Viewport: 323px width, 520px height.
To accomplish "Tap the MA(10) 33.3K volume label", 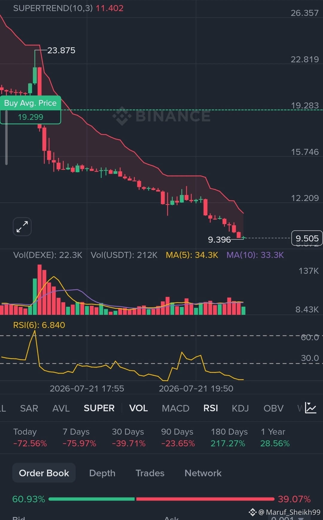I will point(255,255).
